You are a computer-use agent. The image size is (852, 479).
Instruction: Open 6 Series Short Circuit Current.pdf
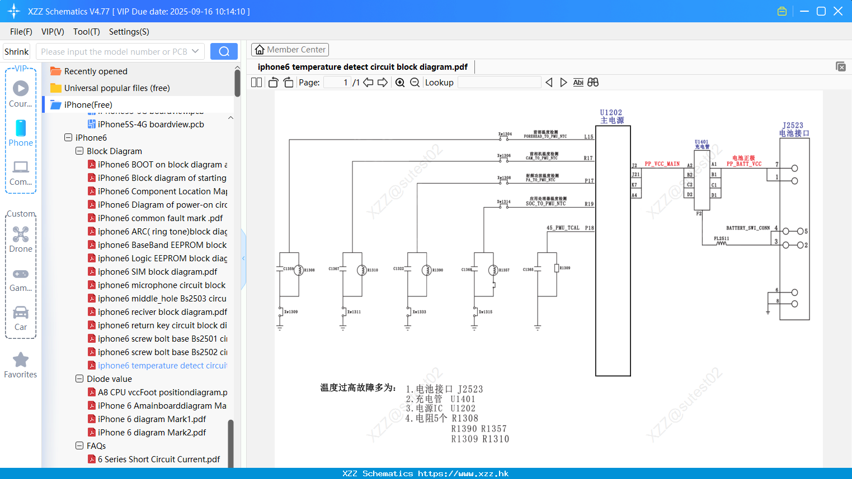point(154,459)
